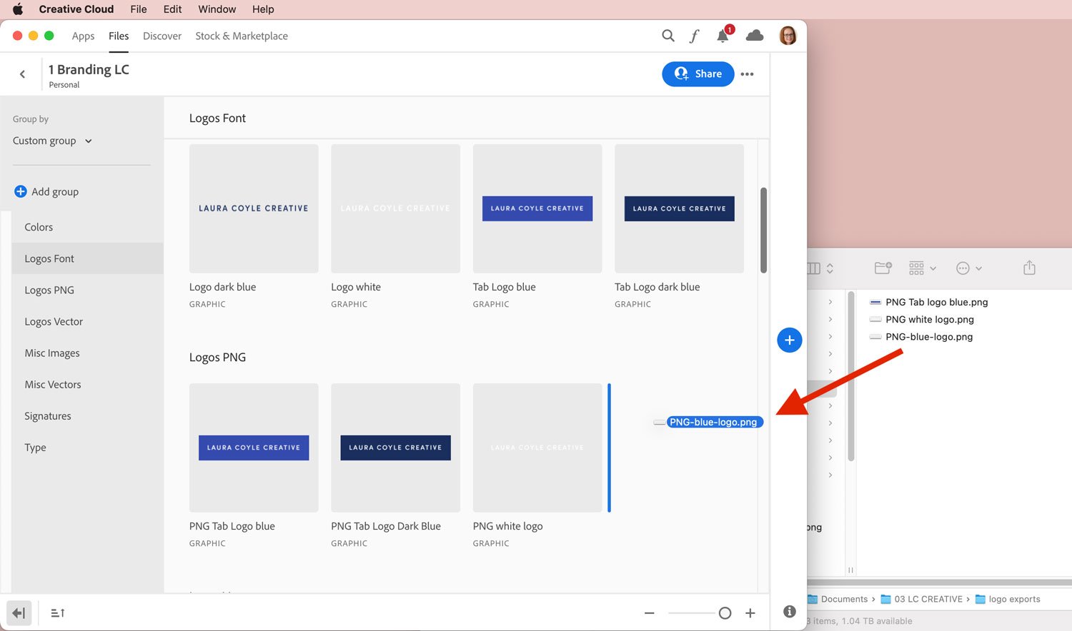The width and height of the screenshot is (1072, 631).
Task: Click logo exports in Finder path bar
Action: [x=1014, y=599]
